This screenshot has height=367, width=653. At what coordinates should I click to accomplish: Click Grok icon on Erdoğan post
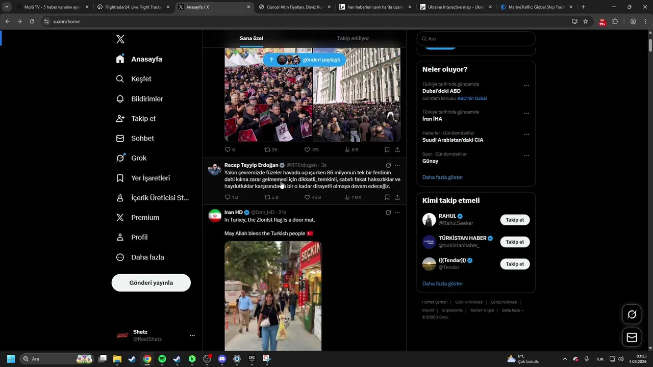(388, 165)
